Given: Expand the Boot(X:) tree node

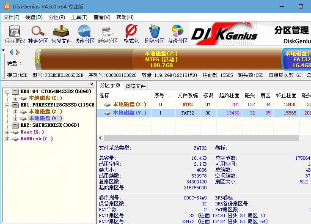Looking at the screenshot, I should point(8,132).
